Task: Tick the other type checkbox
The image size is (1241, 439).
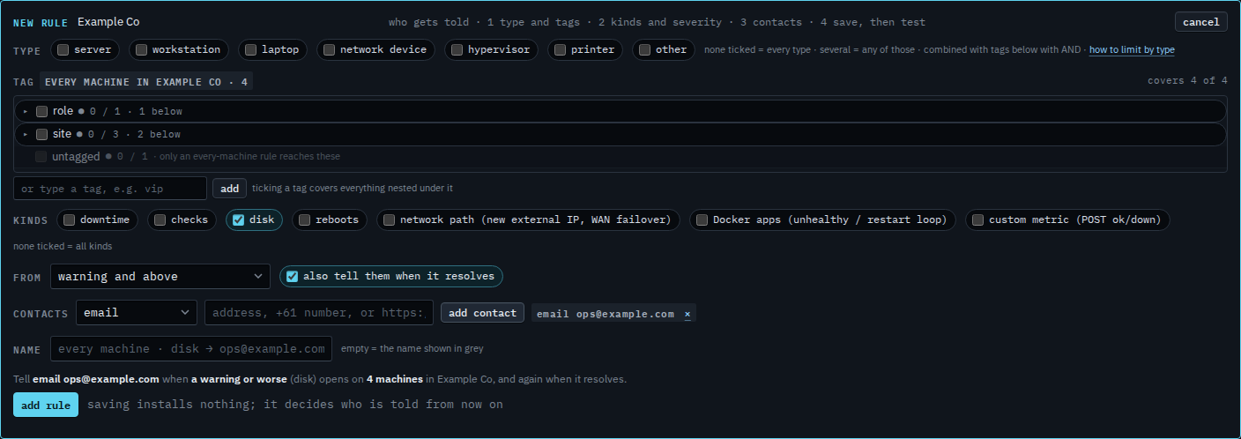Action: coord(644,50)
